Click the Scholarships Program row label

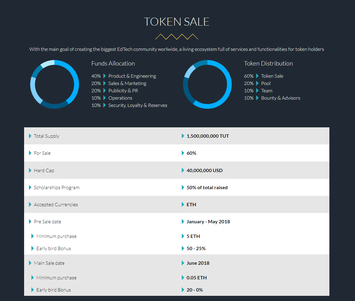coord(57,188)
